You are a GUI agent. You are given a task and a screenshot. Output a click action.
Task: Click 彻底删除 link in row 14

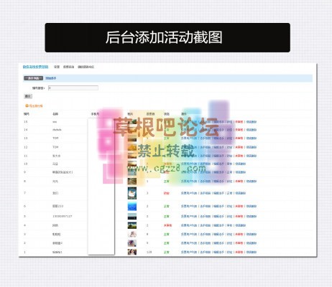pos(252,130)
